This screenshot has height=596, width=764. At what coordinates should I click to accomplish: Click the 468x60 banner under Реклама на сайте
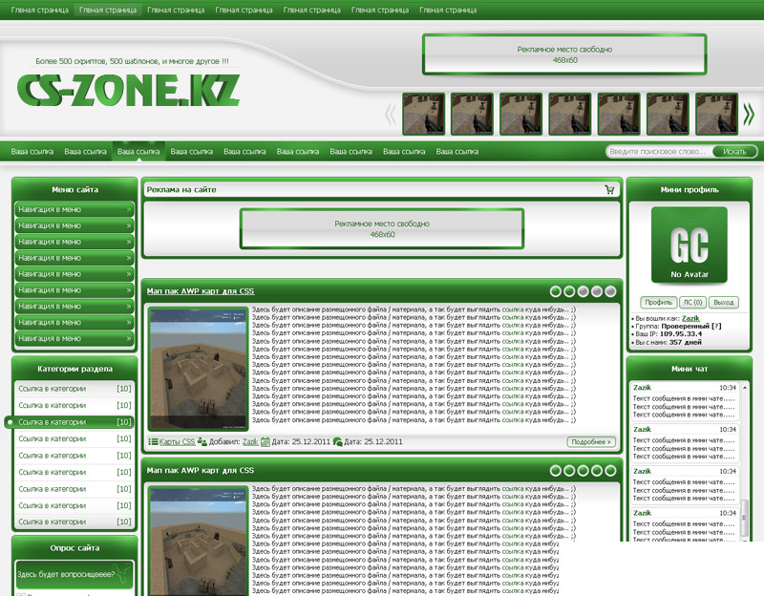pos(381,229)
